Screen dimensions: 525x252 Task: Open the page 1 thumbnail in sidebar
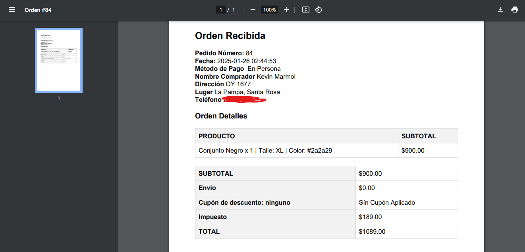(x=59, y=60)
